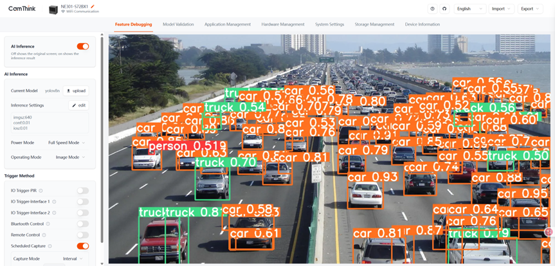Click the traffic camera inference preview image
This screenshot has height=266, width=555.
(329, 149)
